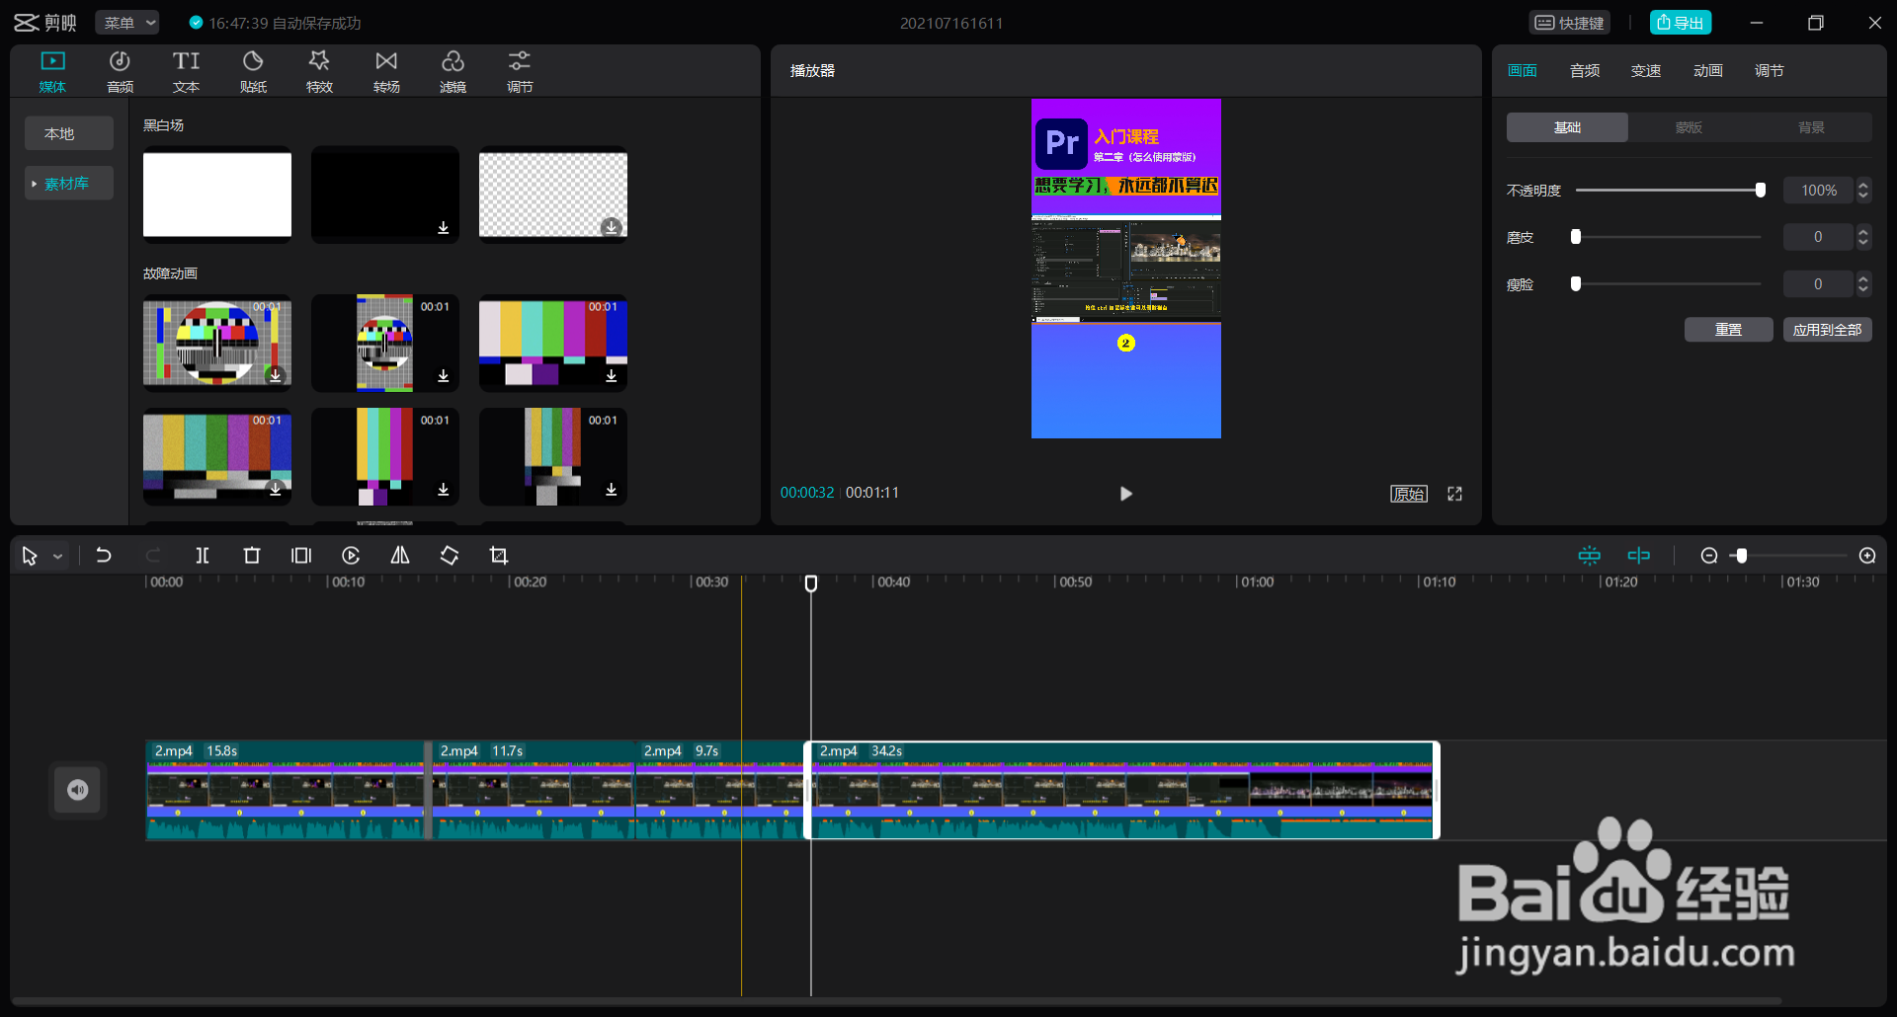Open the 滤镜 filters panel

click(453, 72)
